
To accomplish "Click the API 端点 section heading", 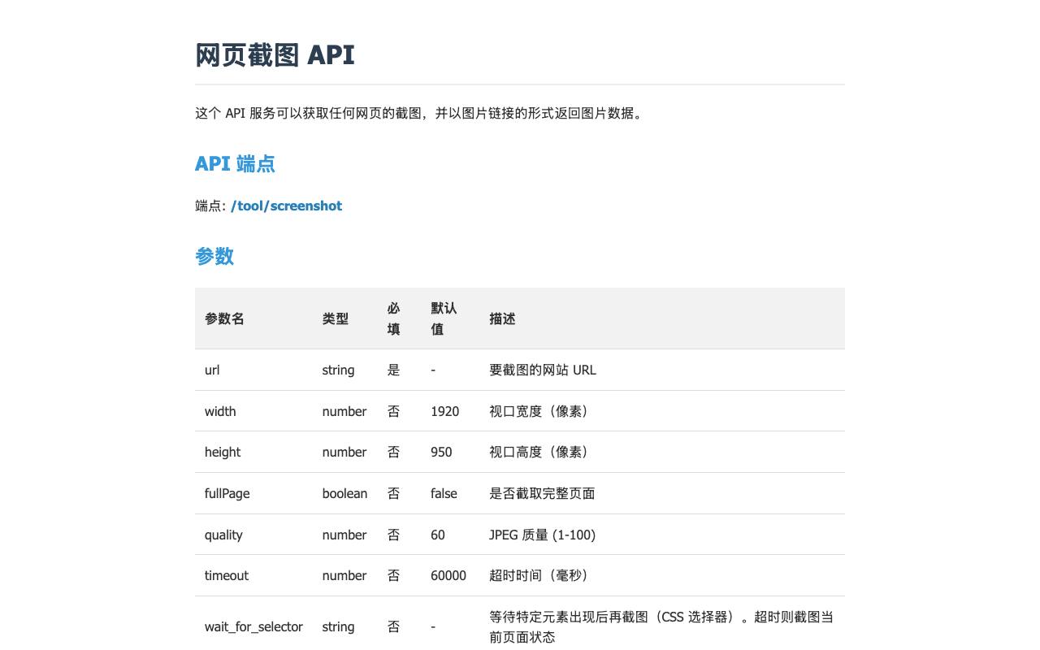I will tap(235, 163).
